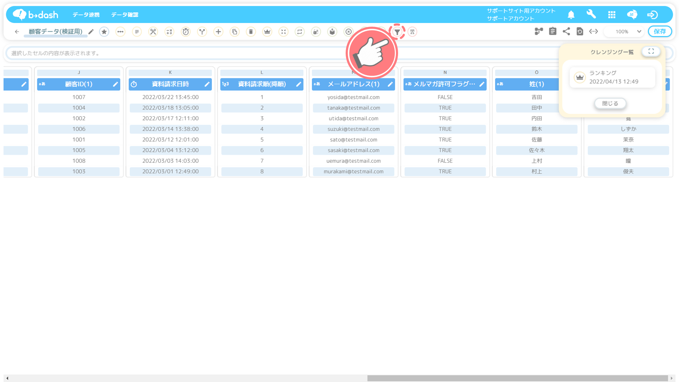Click the three-dots toolbar icon
Image resolution: width=679 pixels, height=382 pixels.
[x=120, y=32]
